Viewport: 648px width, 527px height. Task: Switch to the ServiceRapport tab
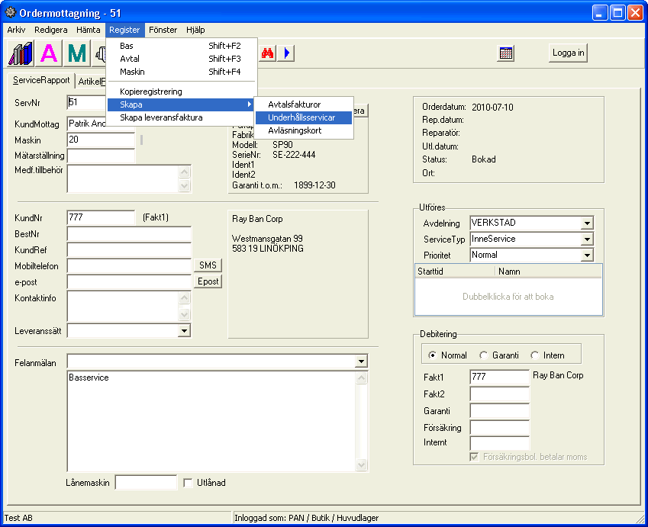(41, 80)
